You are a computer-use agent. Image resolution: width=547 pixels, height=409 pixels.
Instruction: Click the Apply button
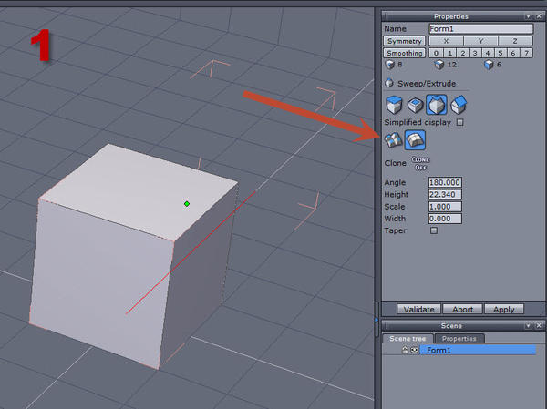coord(504,310)
